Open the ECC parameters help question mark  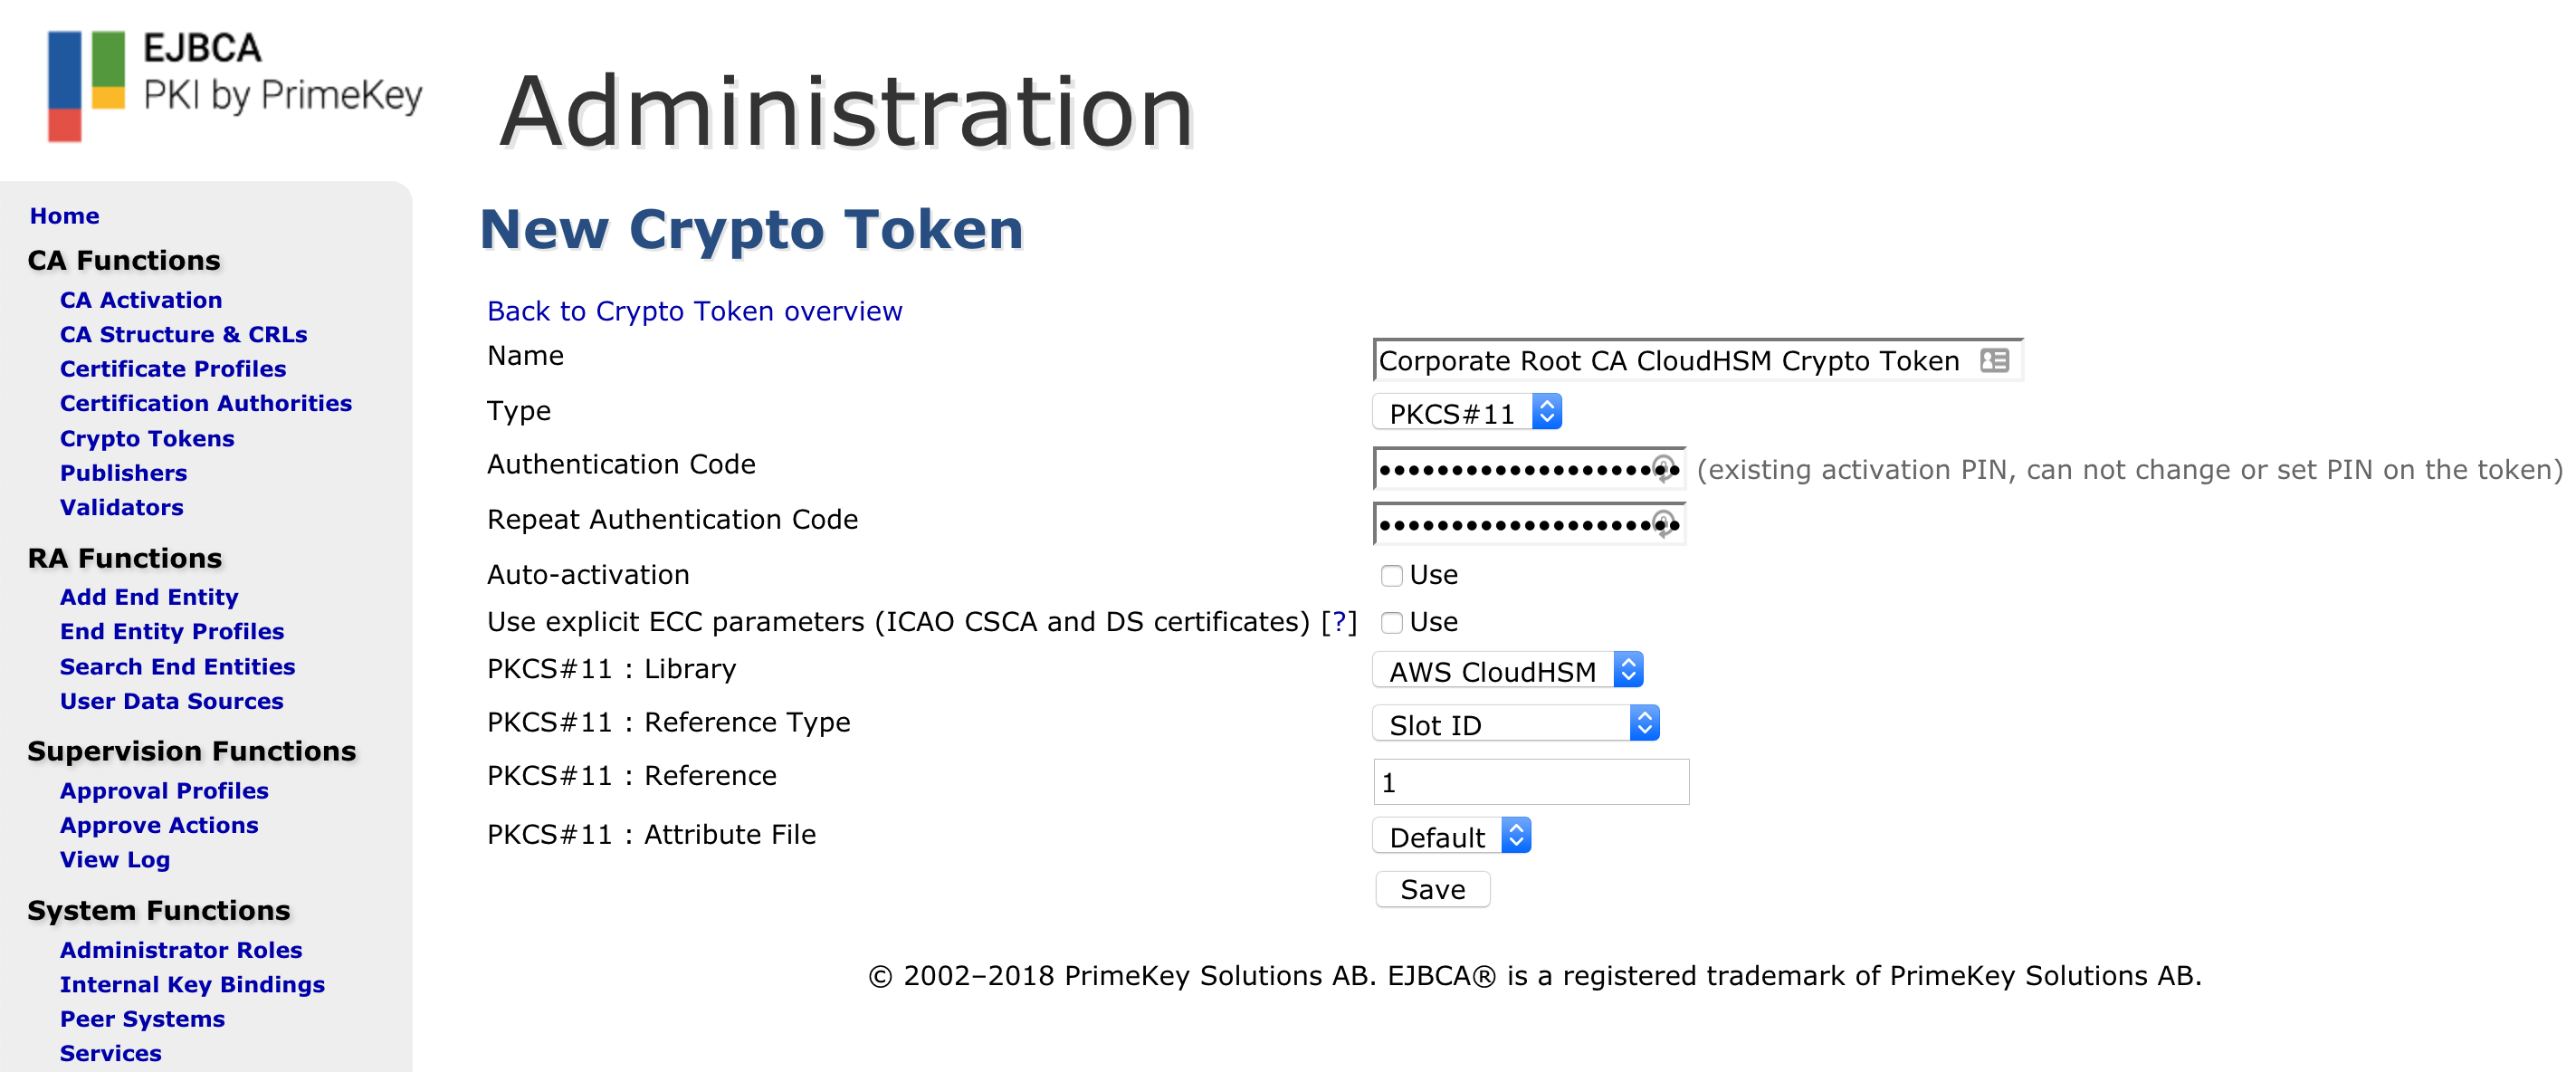1339,622
